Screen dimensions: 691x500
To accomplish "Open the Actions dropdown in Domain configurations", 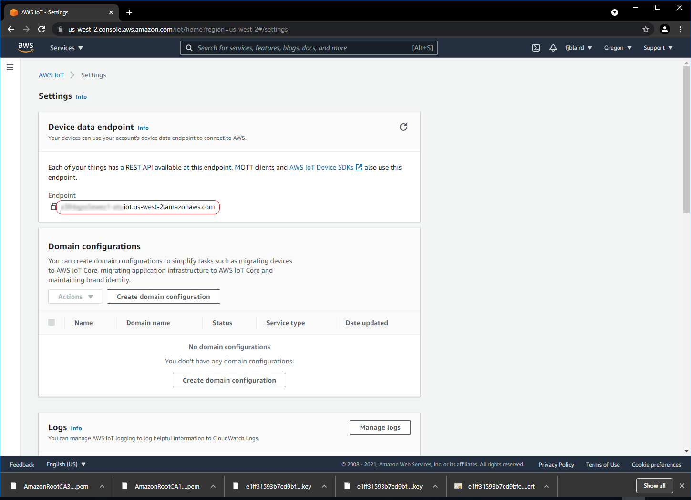I will (x=74, y=297).
